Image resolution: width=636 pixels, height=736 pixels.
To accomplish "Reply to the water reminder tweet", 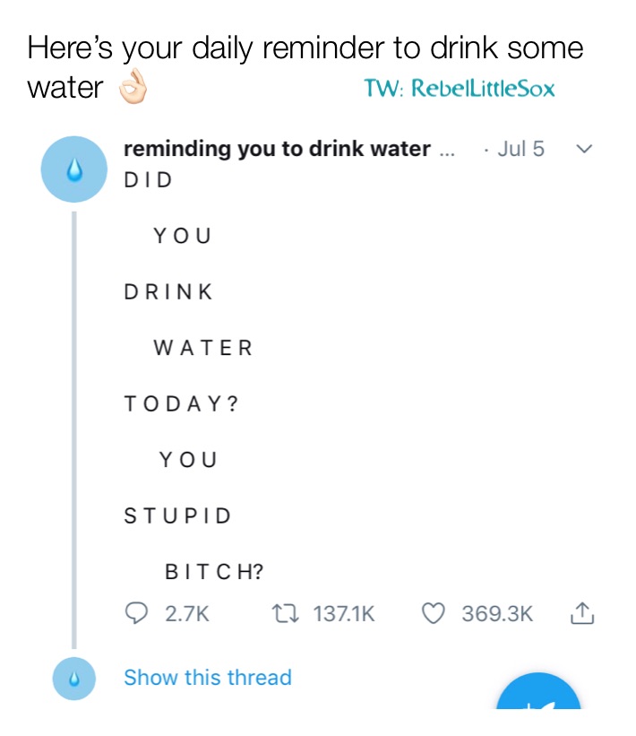I will (136, 613).
